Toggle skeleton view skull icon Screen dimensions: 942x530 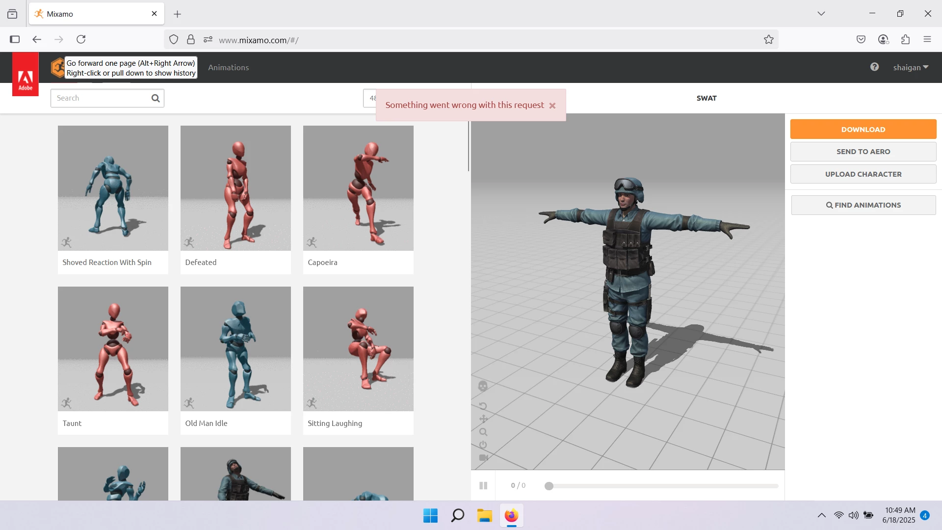[483, 386]
